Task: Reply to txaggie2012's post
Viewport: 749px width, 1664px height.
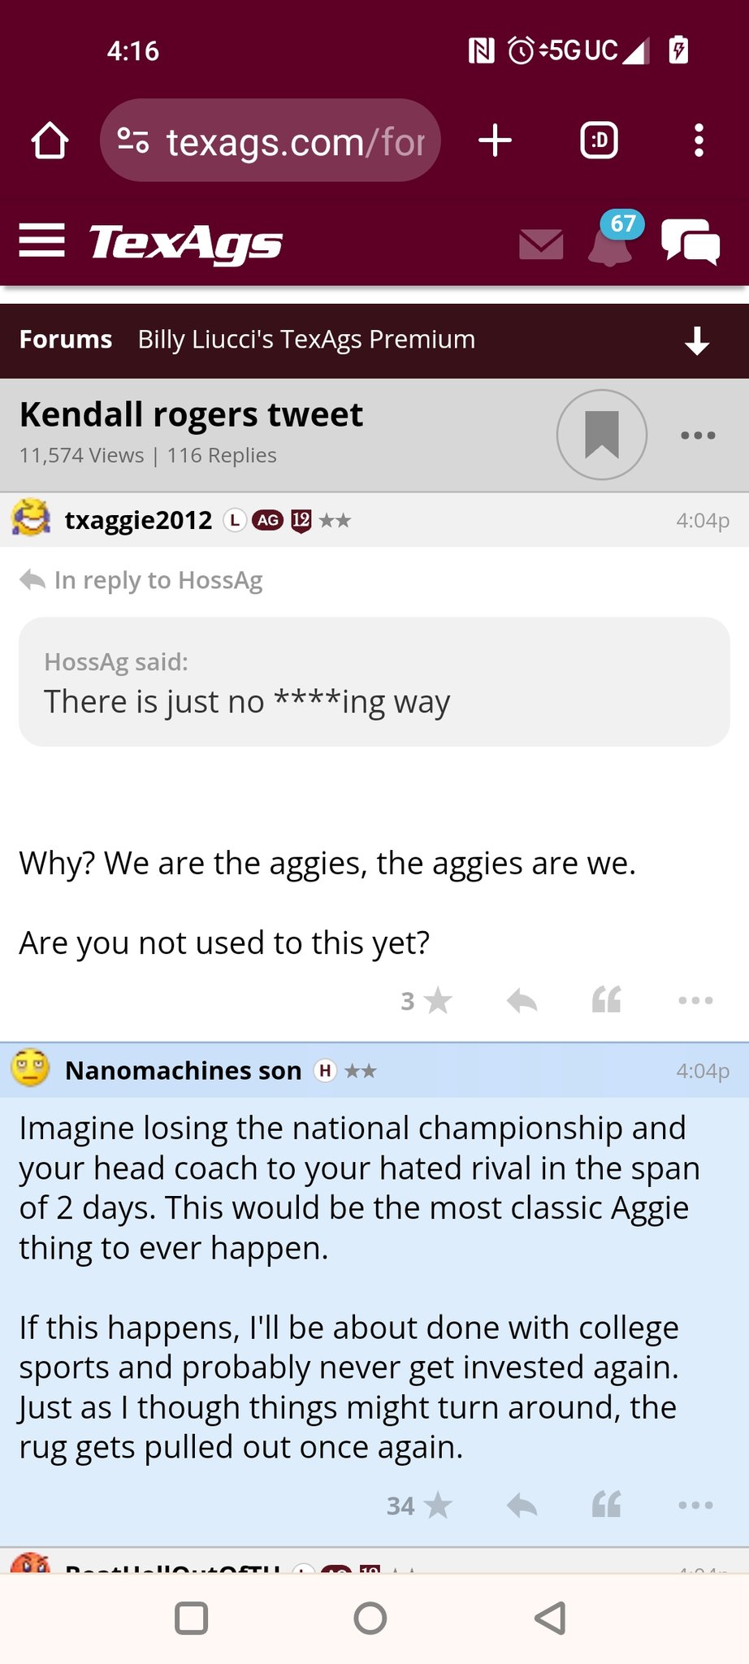Action: coord(522,1000)
